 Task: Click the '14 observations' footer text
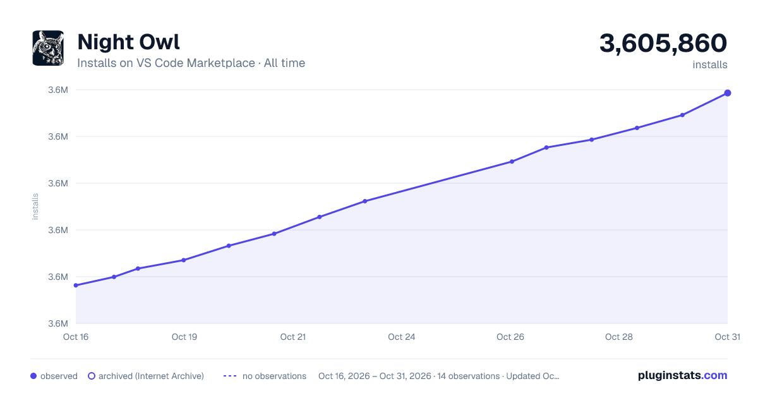tap(468, 376)
